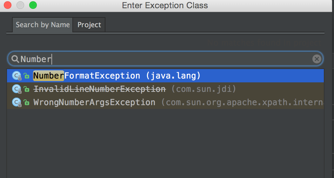Select NumberFormatException from the results
The height and width of the screenshot is (178, 334).
(86, 76)
